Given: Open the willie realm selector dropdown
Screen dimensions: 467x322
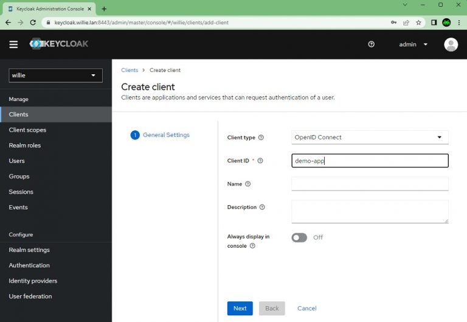Looking at the screenshot, I should click(56, 75).
